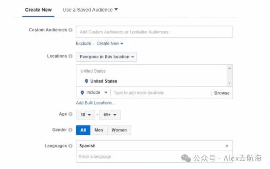Open the Everyone in this location dropdown
Image resolution: width=270 pixels, height=169 pixels.
[x=106, y=57]
